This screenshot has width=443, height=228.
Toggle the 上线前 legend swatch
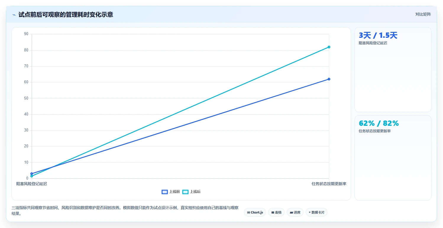(165, 192)
